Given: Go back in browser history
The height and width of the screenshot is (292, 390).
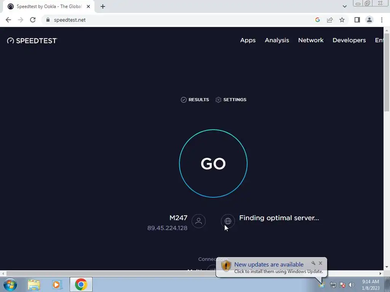Looking at the screenshot, I should 8,20.
